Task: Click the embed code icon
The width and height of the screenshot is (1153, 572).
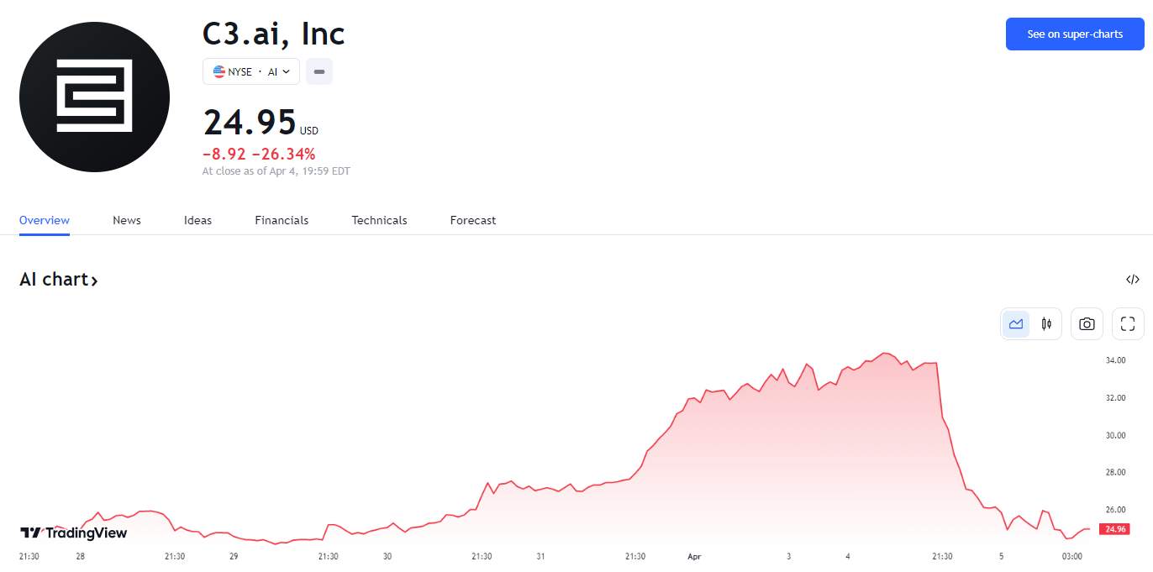Action: pyautogui.click(x=1133, y=280)
